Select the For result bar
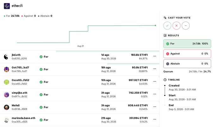215x127 pixels. point(187,44)
